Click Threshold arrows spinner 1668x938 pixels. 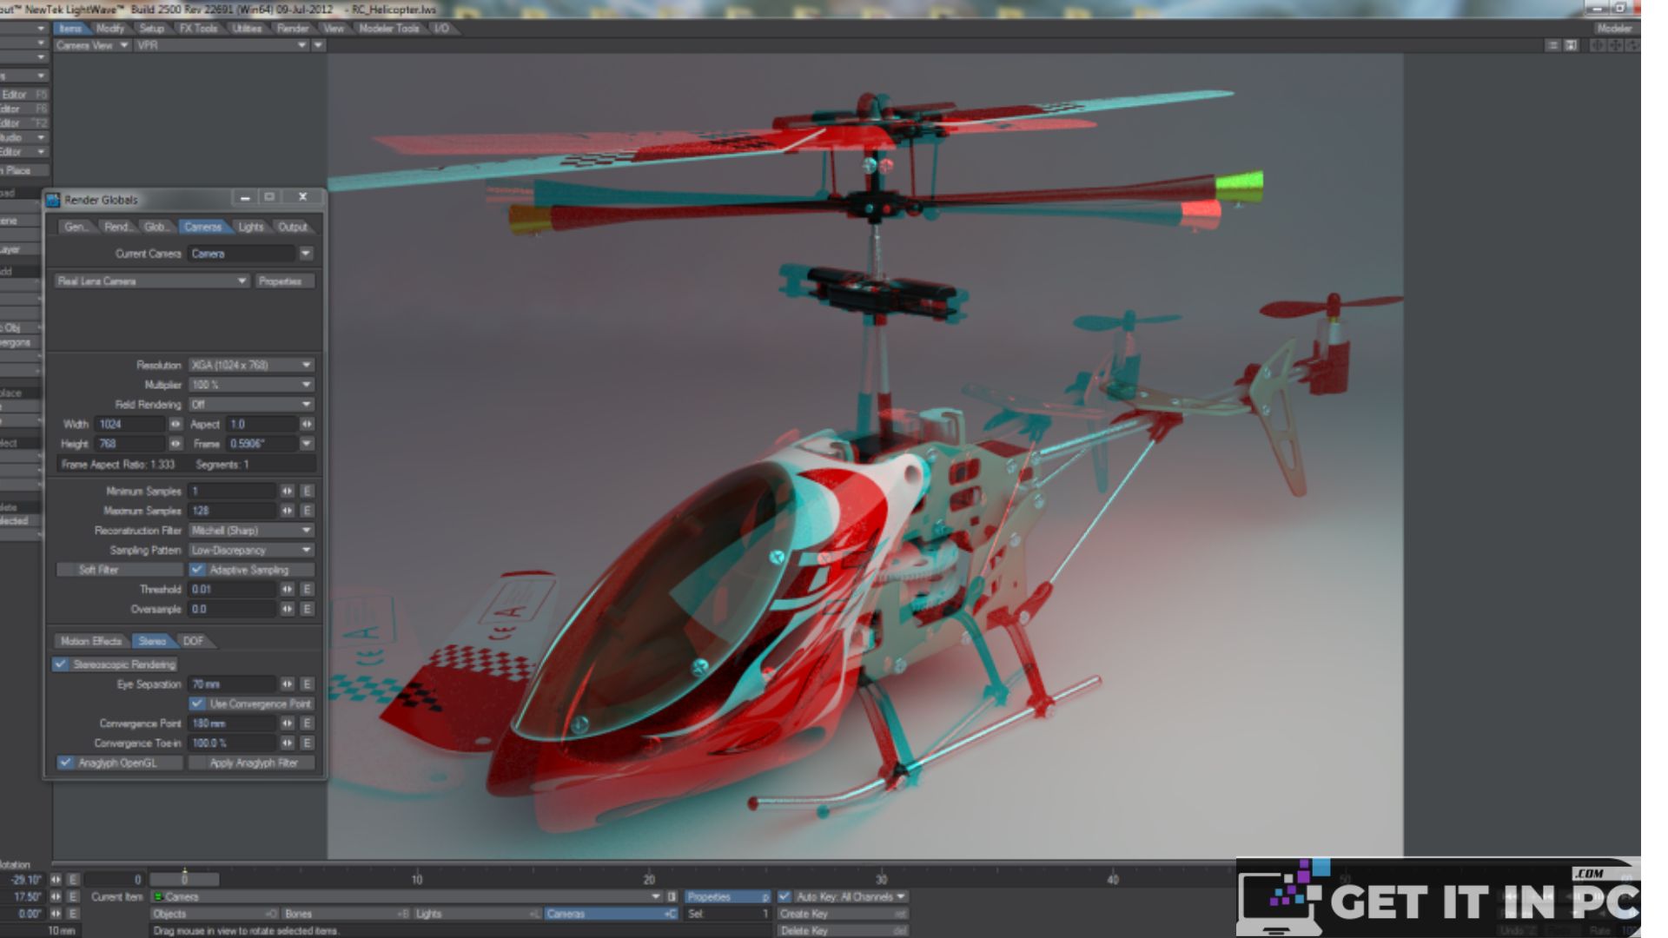(288, 589)
